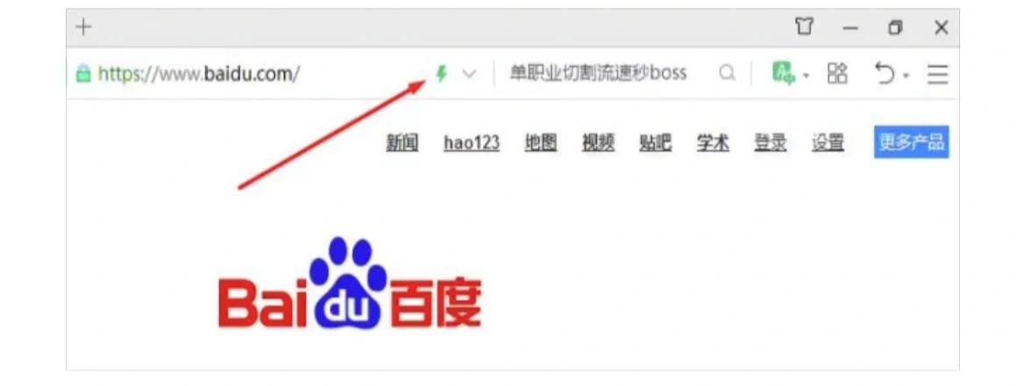This screenshot has width=1024, height=386.
Task: Open the 地图 link
Action: point(541,143)
